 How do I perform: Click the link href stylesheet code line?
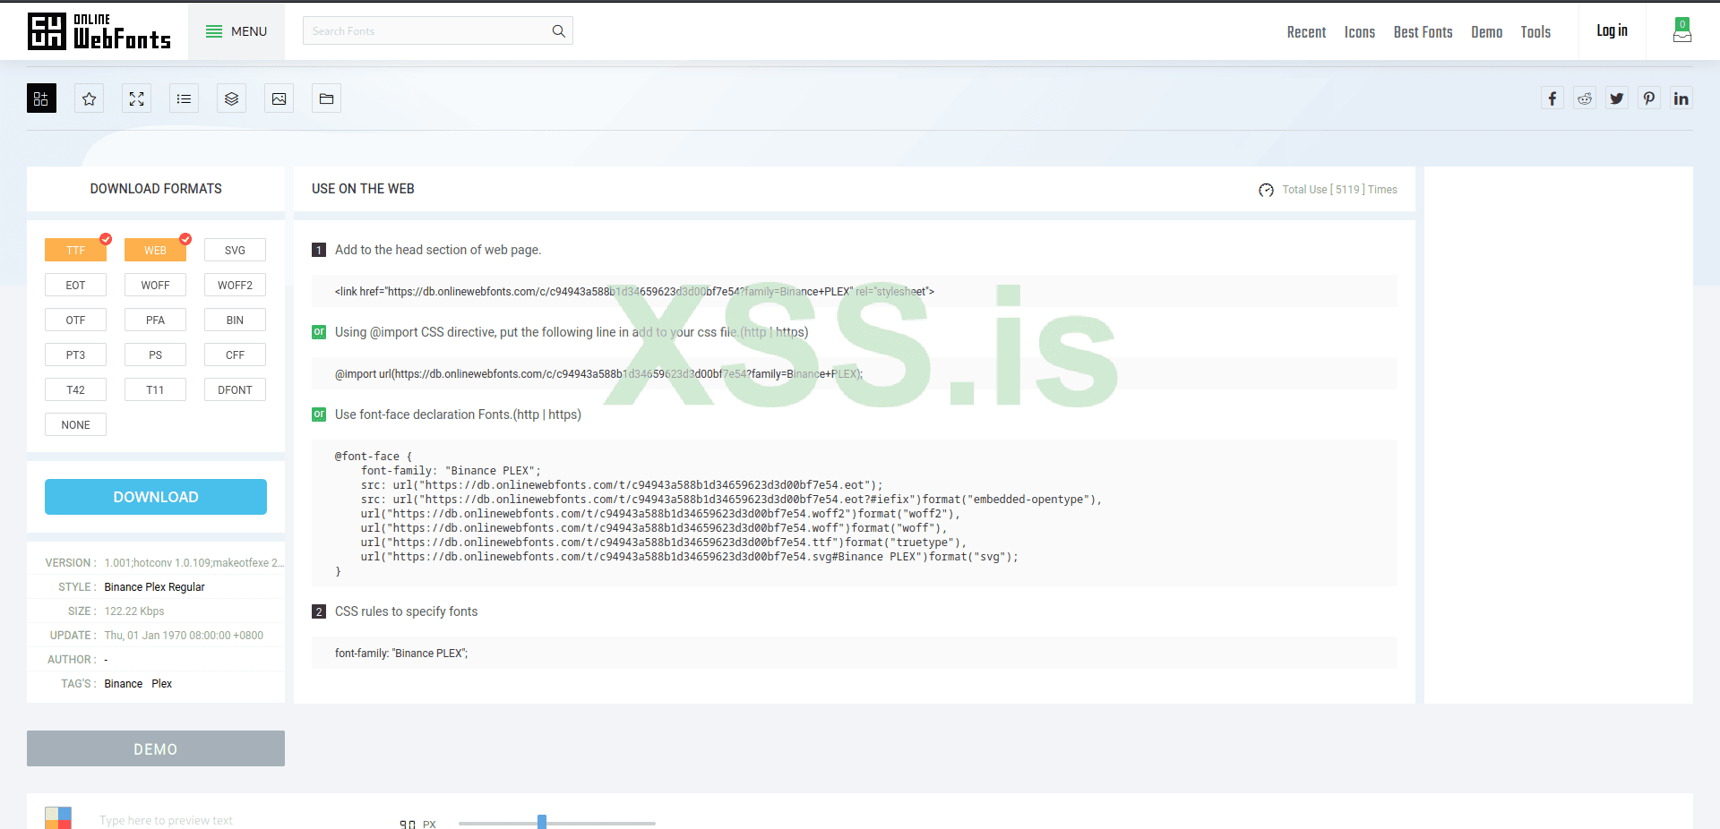pos(855,291)
